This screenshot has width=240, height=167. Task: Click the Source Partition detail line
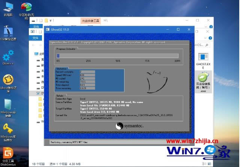[111, 102]
